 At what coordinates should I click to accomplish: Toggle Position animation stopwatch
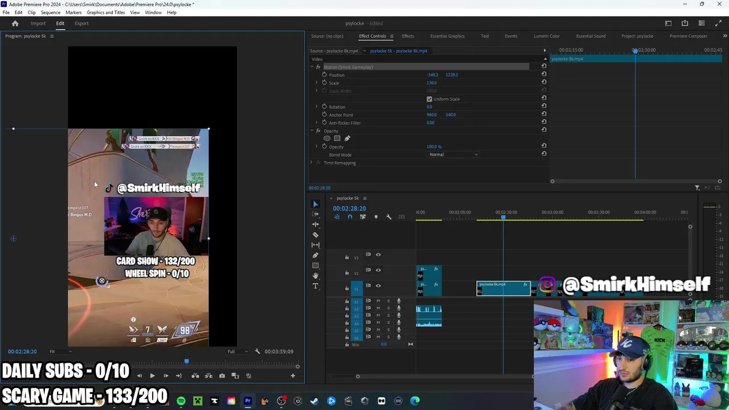tap(325, 75)
